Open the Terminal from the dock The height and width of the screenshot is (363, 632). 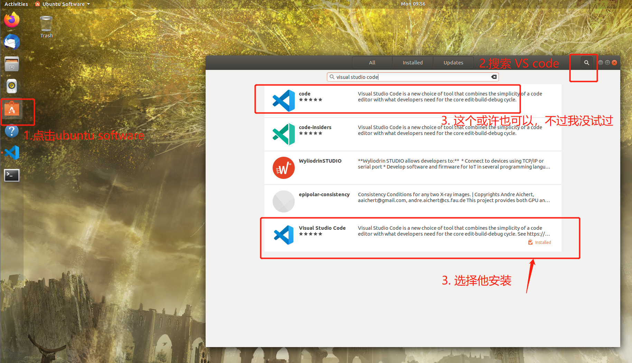[12, 175]
